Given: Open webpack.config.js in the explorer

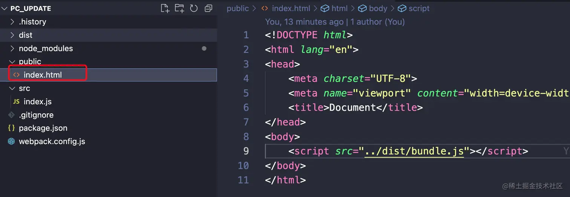Looking at the screenshot, I should pyautogui.click(x=109, y=141).
